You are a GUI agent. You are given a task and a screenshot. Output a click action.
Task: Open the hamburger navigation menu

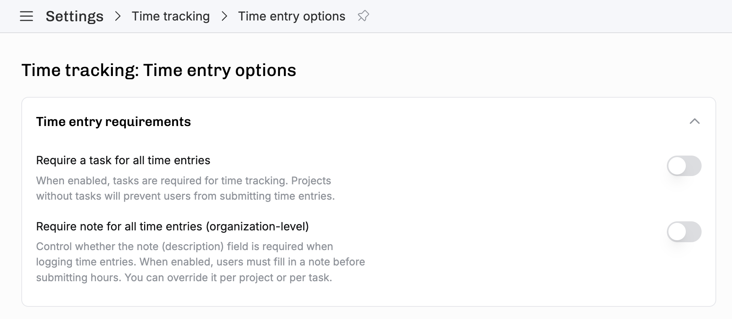[x=26, y=16]
